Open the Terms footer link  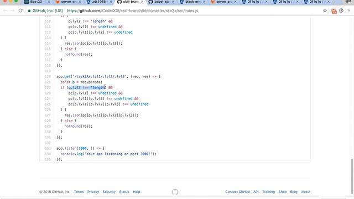(79, 192)
